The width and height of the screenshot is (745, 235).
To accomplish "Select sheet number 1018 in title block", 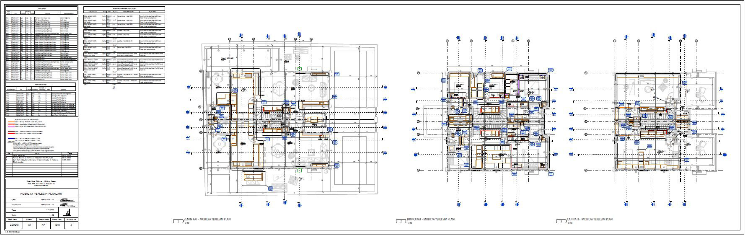I will point(57,225).
